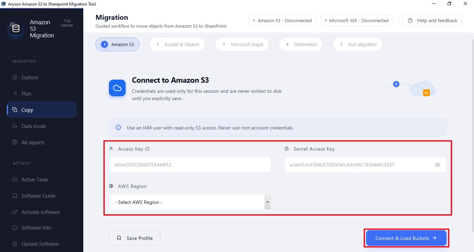Switch on Dark mode from sidebar
This screenshot has width=474, height=252.
pos(42,126)
